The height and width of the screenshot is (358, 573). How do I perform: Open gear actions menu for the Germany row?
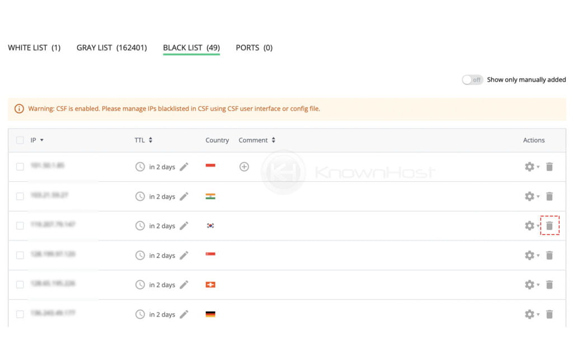coord(532,314)
